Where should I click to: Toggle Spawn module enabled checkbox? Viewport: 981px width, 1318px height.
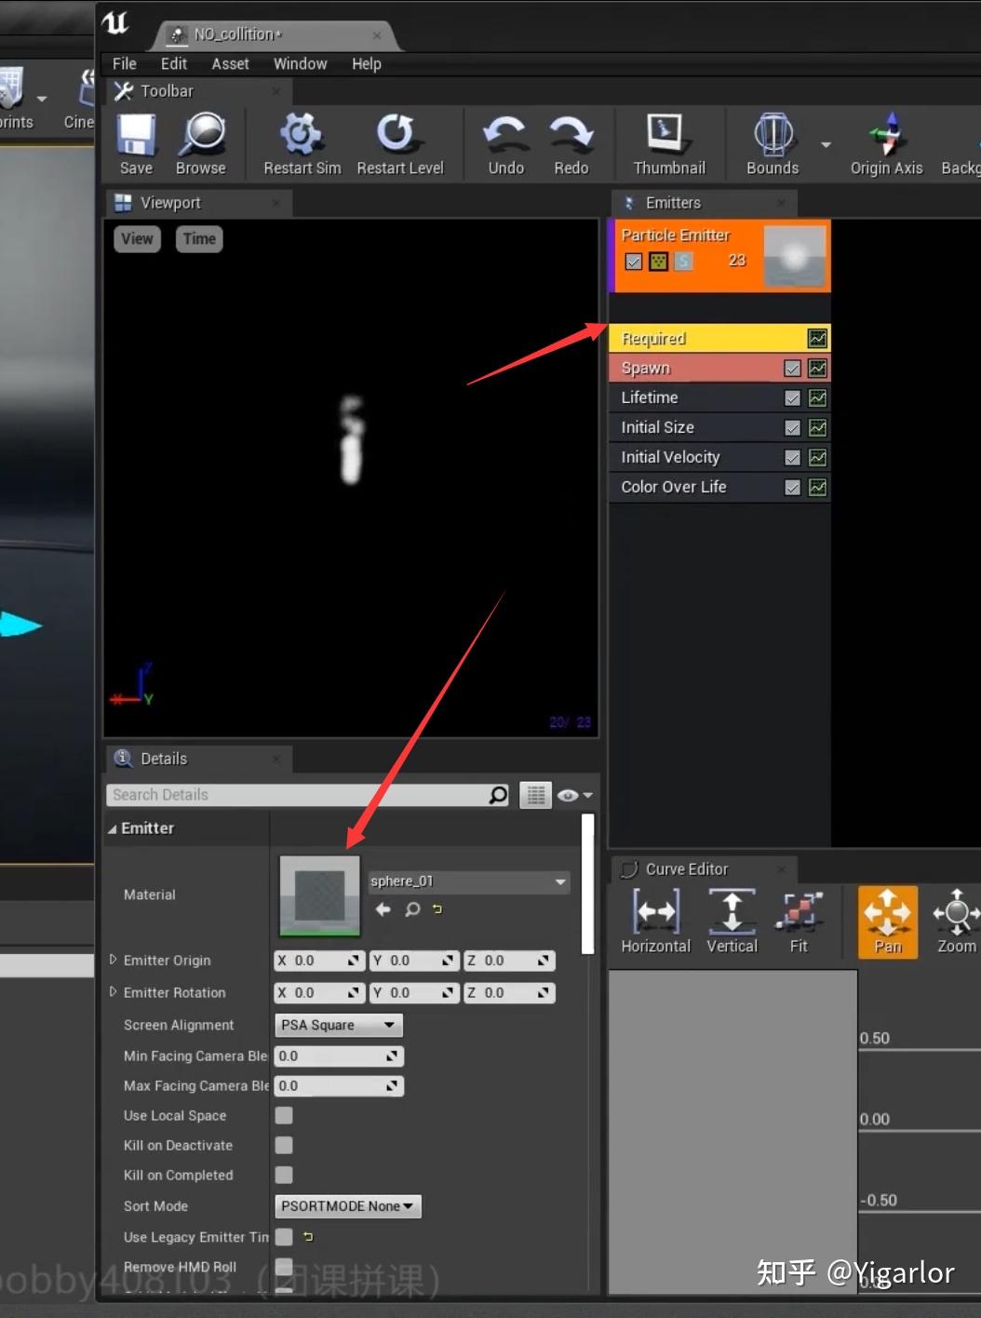[x=792, y=369]
